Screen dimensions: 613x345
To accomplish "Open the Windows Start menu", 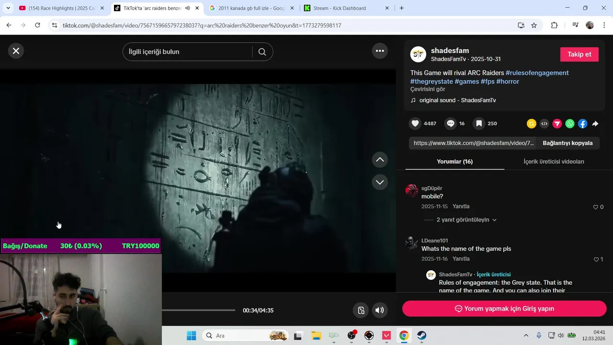I will (x=191, y=335).
